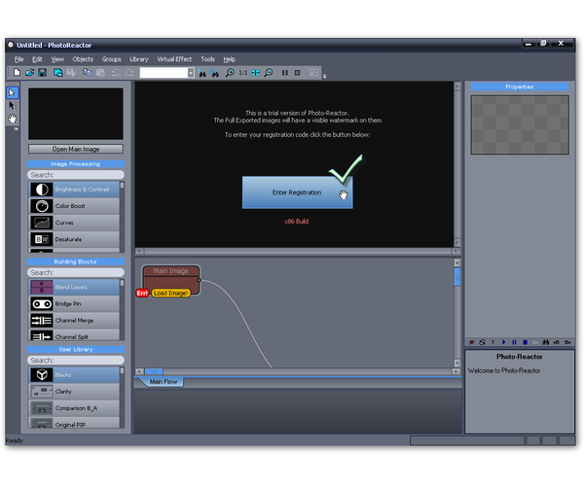Image resolution: width=584 pixels, height=486 pixels.
Task: Open the Virtual Effect menu
Action: 174,59
